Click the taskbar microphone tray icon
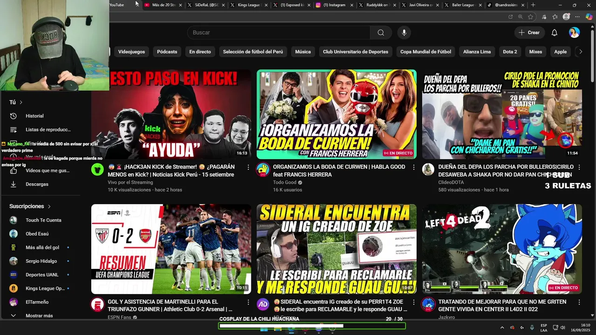 pyautogui.click(x=532, y=328)
